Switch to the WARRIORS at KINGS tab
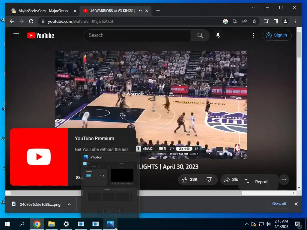This screenshot has width=307, height=230. tap(112, 11)
